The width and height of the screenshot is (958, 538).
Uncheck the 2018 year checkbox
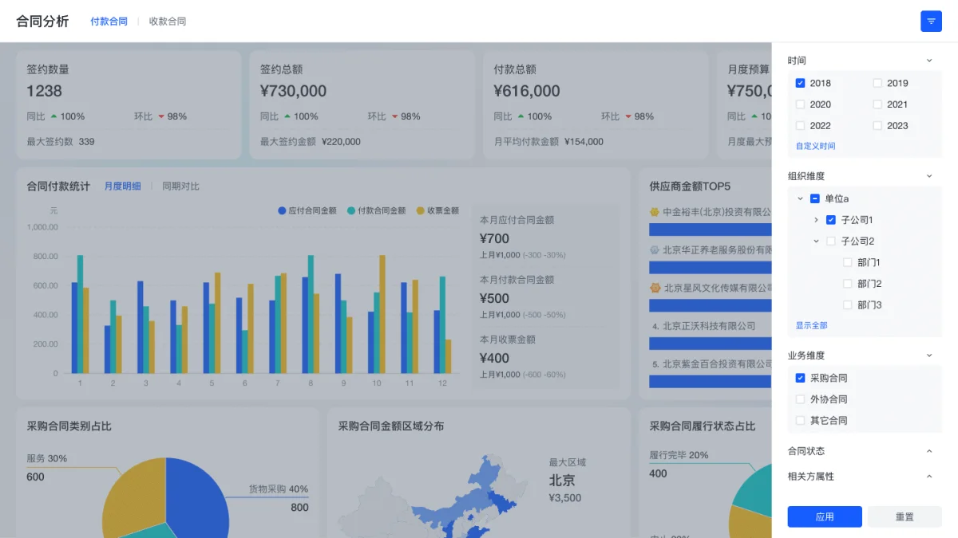(x=801, y=83)
